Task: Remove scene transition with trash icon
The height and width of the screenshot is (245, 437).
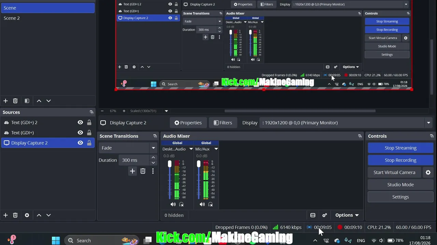Action: 143,171
